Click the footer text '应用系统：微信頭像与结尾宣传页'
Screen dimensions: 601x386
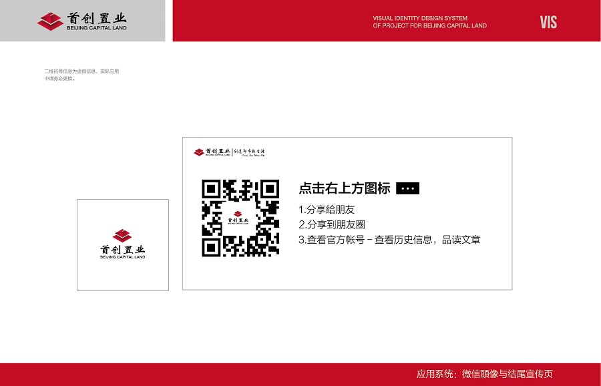485,374
